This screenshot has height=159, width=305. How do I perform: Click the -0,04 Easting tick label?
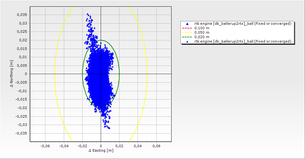tap(64, 146)
